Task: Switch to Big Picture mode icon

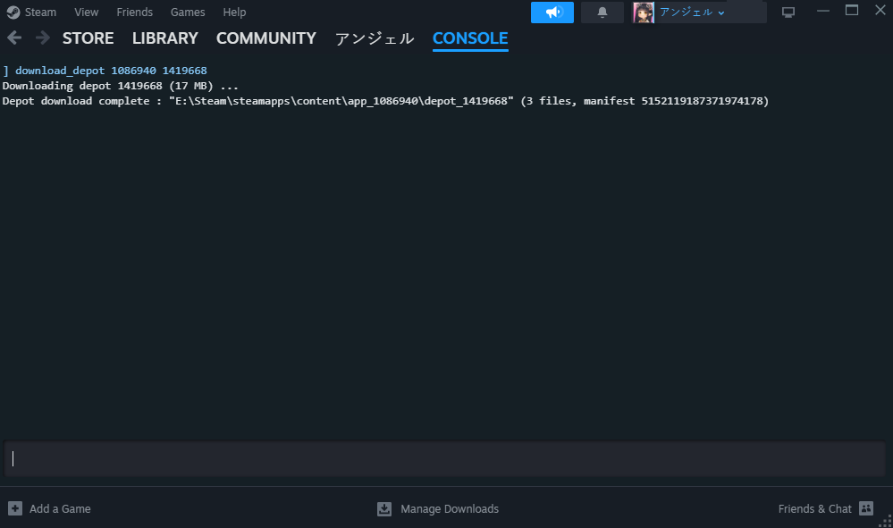Action: coord(788,13)
